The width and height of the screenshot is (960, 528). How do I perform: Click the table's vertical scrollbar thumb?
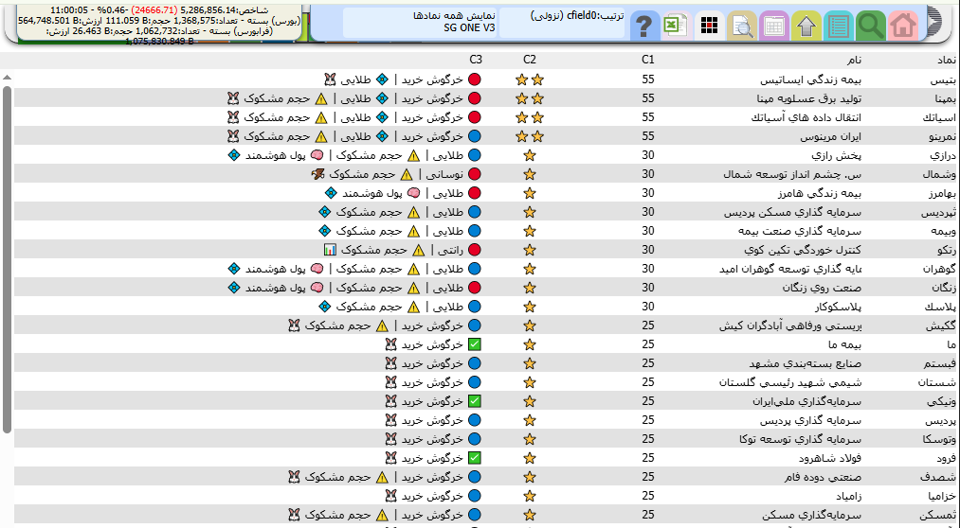7,259
